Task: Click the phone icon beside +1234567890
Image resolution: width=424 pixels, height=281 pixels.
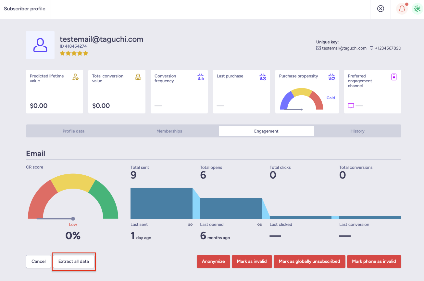Action: 371,48
